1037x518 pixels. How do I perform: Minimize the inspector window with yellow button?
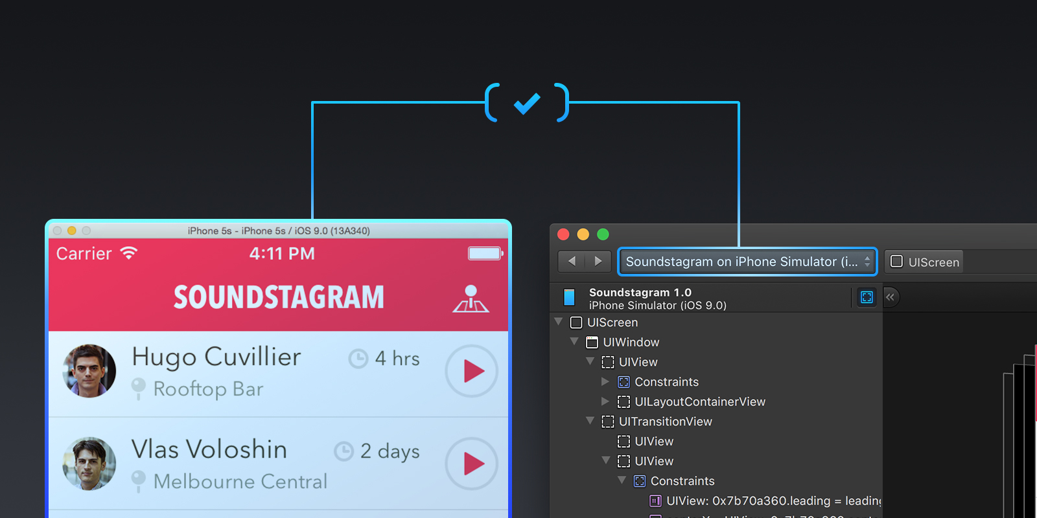pos(583,234)
